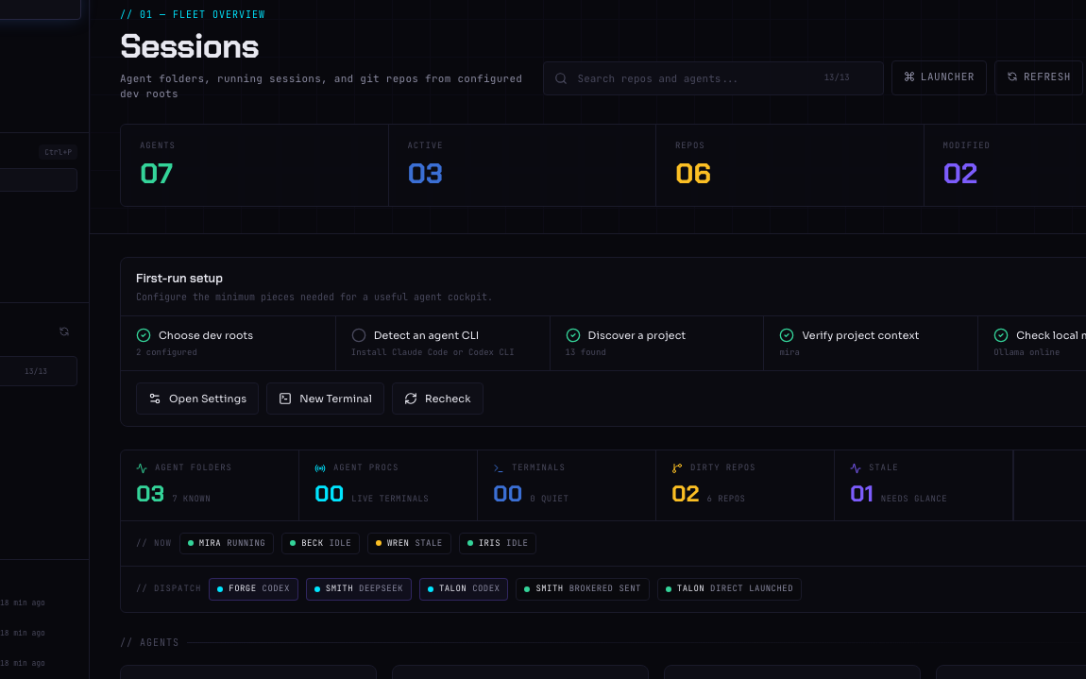1086x679 pixels.
Task: Click the terminal icon on New Terminal
Action: pyautogui.click(x=284, y=399)
